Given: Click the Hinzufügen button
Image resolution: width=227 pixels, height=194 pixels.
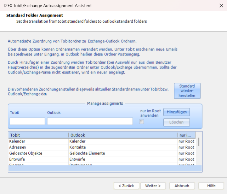Looking at the screenshot, I should tap(176, 112).
